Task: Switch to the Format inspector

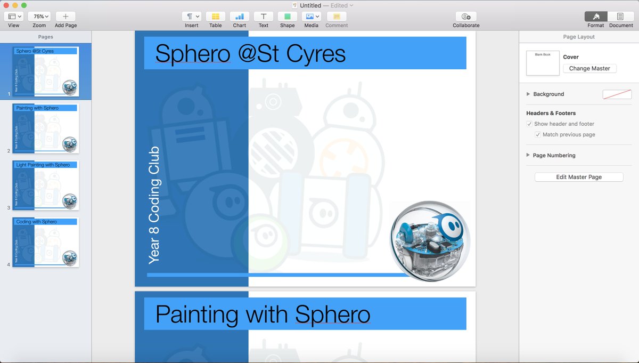Action: (596, 17)
